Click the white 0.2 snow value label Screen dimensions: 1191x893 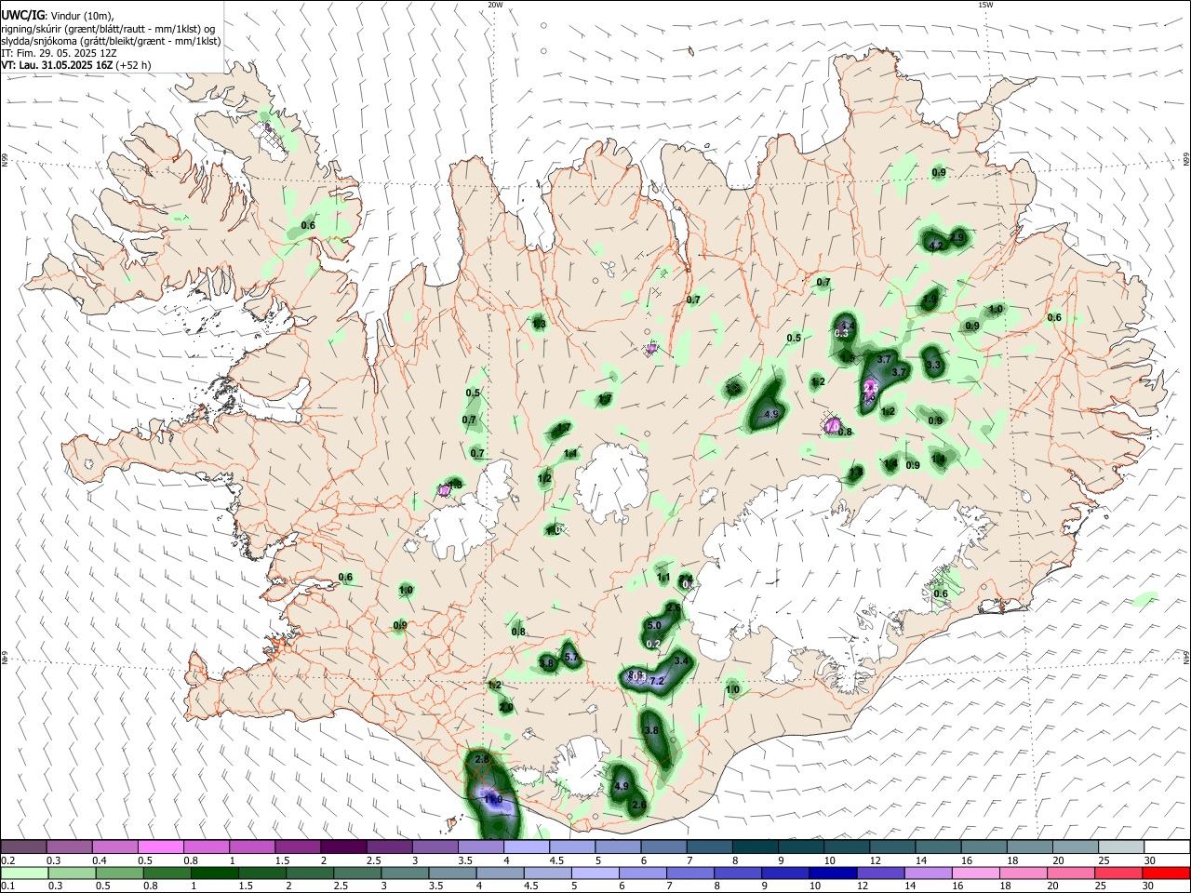coord(653,644)
